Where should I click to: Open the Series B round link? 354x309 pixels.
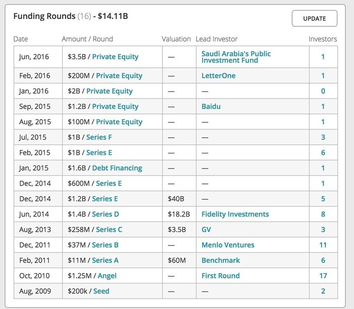click(x=109, y=245)
